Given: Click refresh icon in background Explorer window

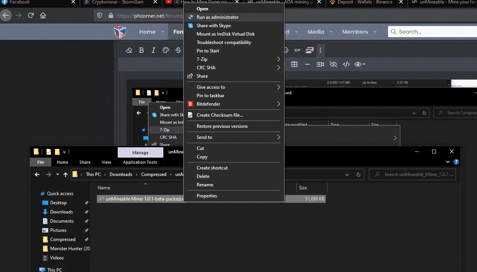Looking at the screenshot, I should coord(424,113).
